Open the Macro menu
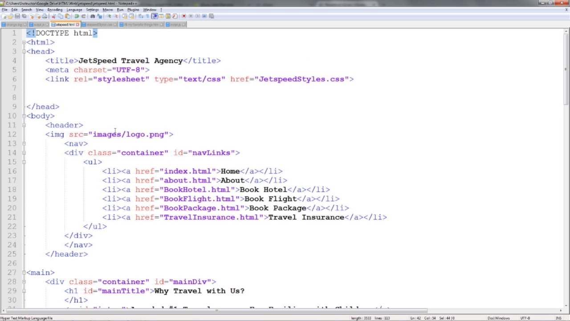The height and width of the screenshot is (321, 570). (108, 9)
